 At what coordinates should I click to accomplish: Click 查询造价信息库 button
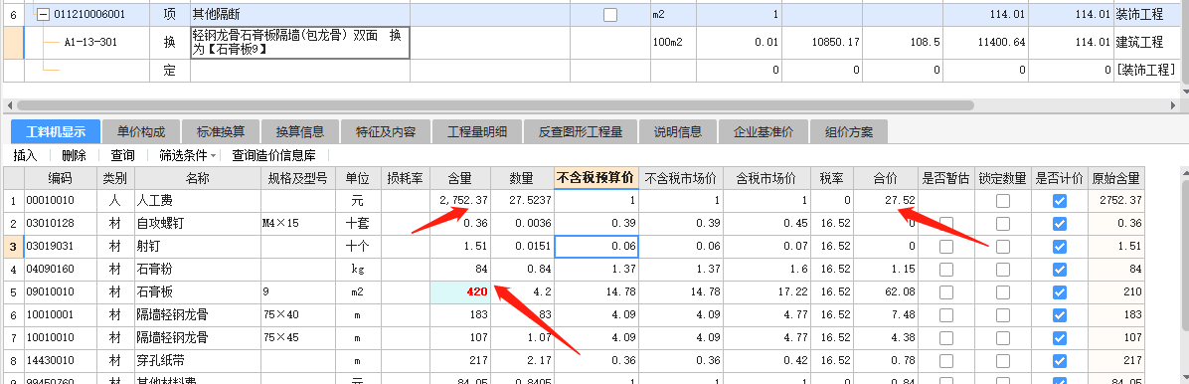[273, 155]
